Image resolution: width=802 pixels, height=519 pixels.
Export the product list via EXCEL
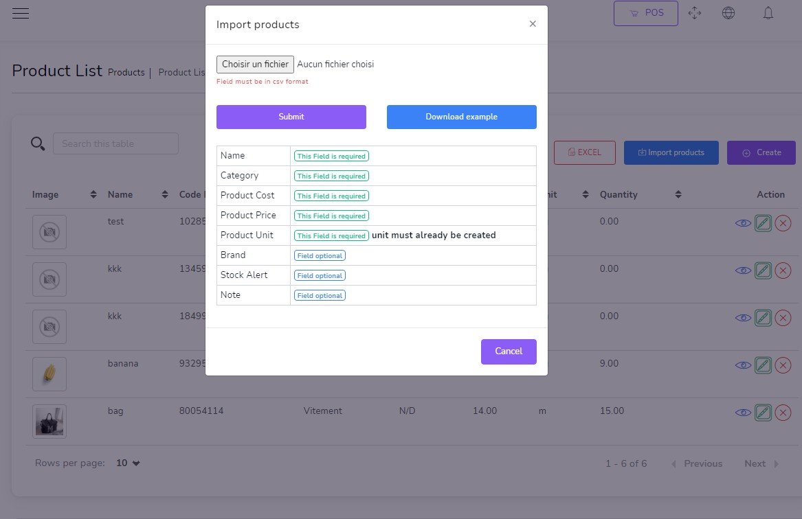(584, 152)
